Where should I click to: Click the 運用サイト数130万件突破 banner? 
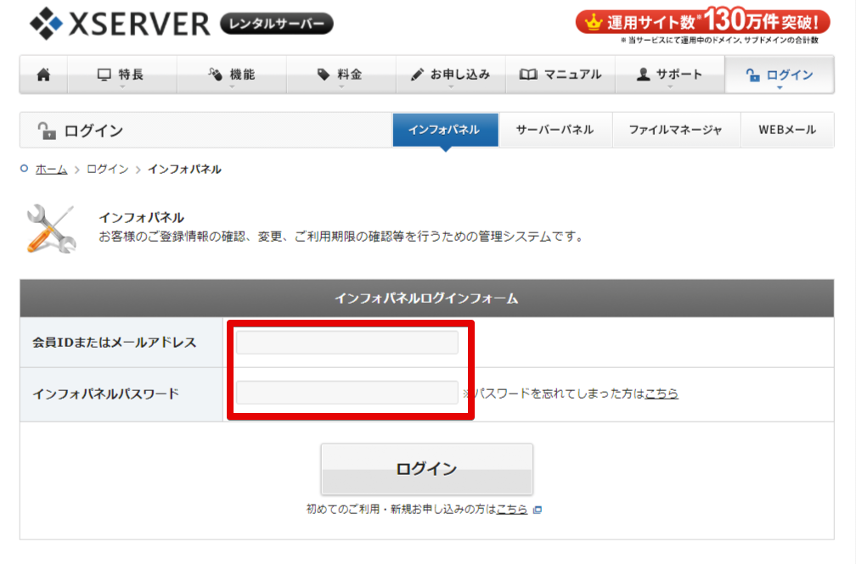[702, 23]
